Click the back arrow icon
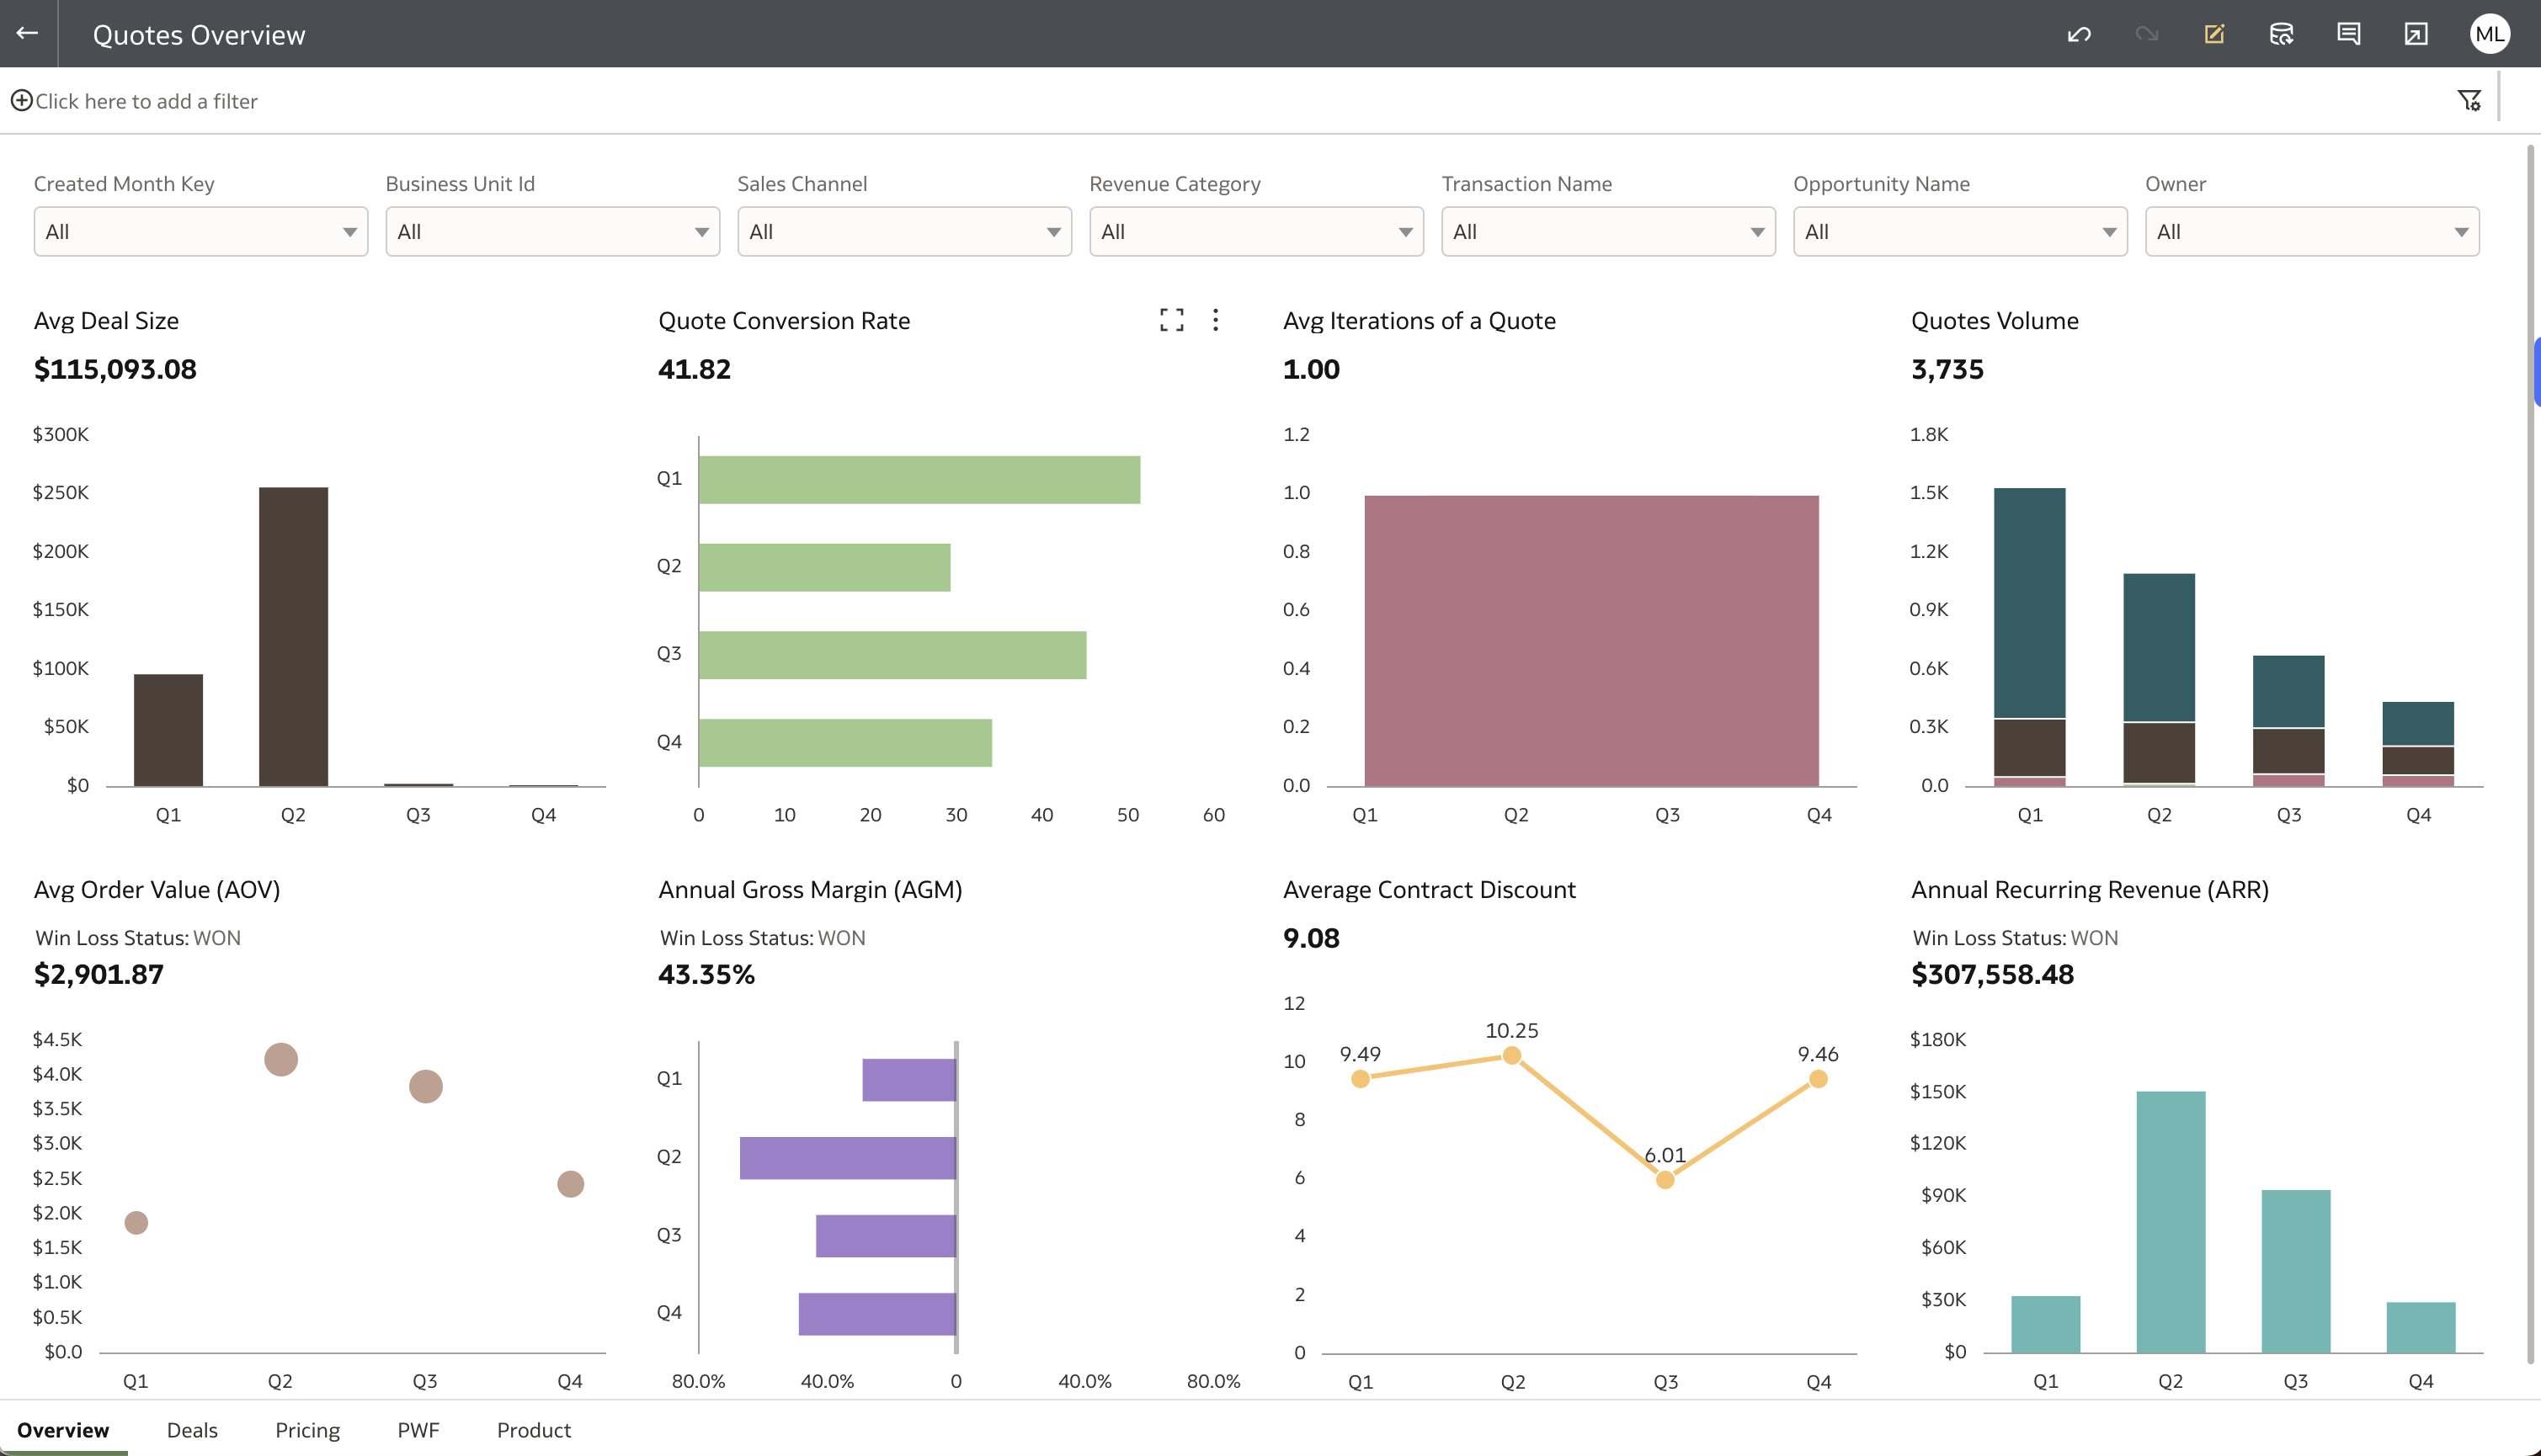The width and height of the screenshot is (2541, 1456). [27, 33]
